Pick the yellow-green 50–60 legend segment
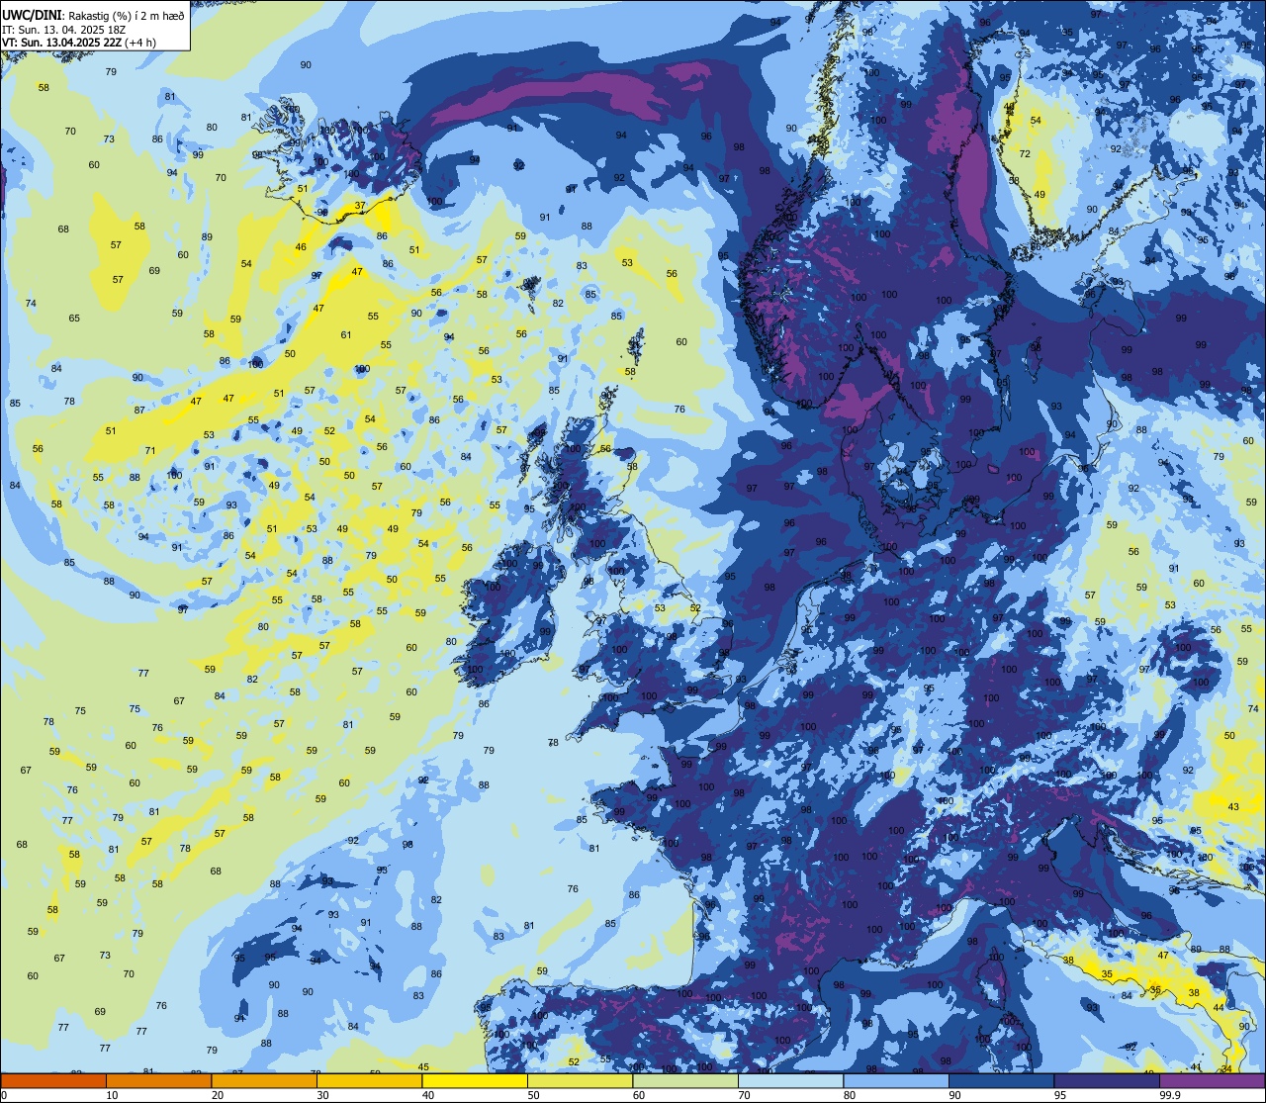 click(x=580, y=1080)
